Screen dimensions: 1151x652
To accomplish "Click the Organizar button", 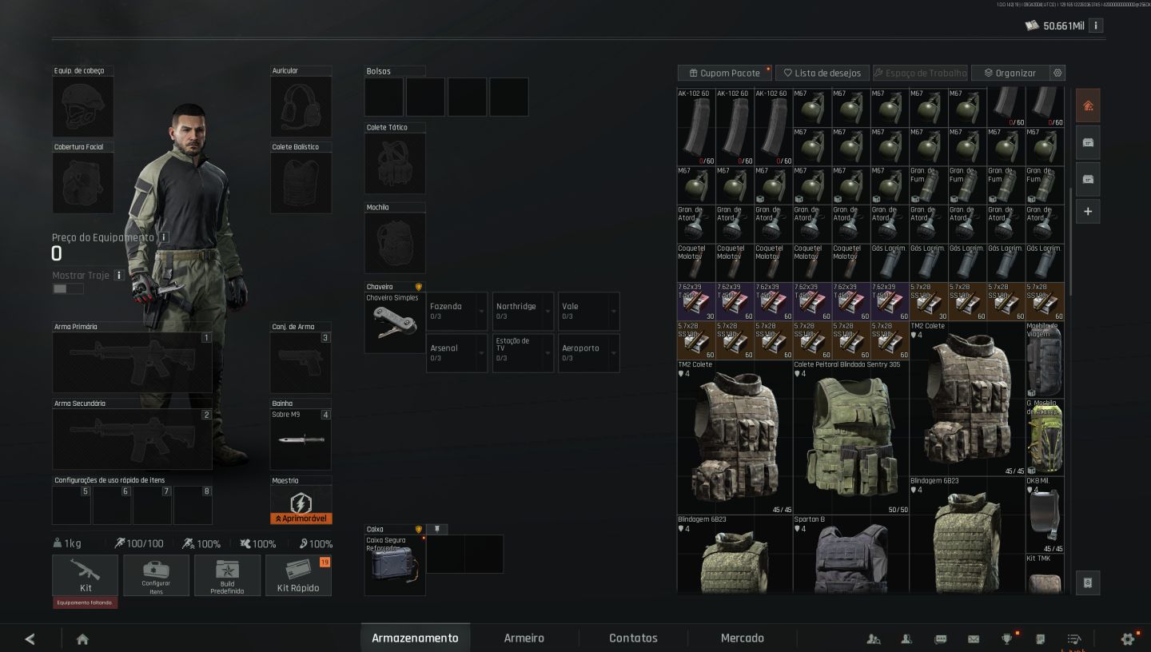I will coord(1010,73).
